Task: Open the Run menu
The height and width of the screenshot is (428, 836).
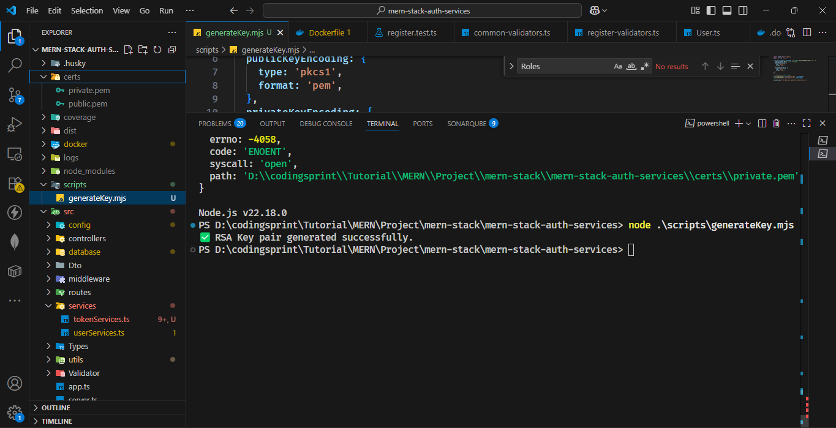Action: click(x=166, y=10)
